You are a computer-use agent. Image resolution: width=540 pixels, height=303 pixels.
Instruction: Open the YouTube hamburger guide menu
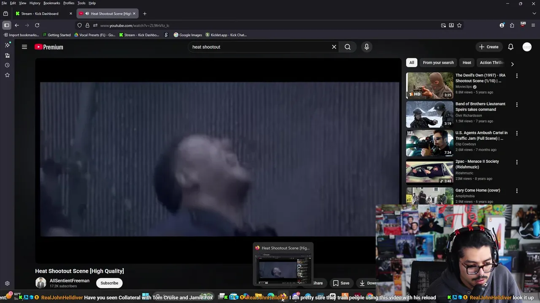point(24,47)
